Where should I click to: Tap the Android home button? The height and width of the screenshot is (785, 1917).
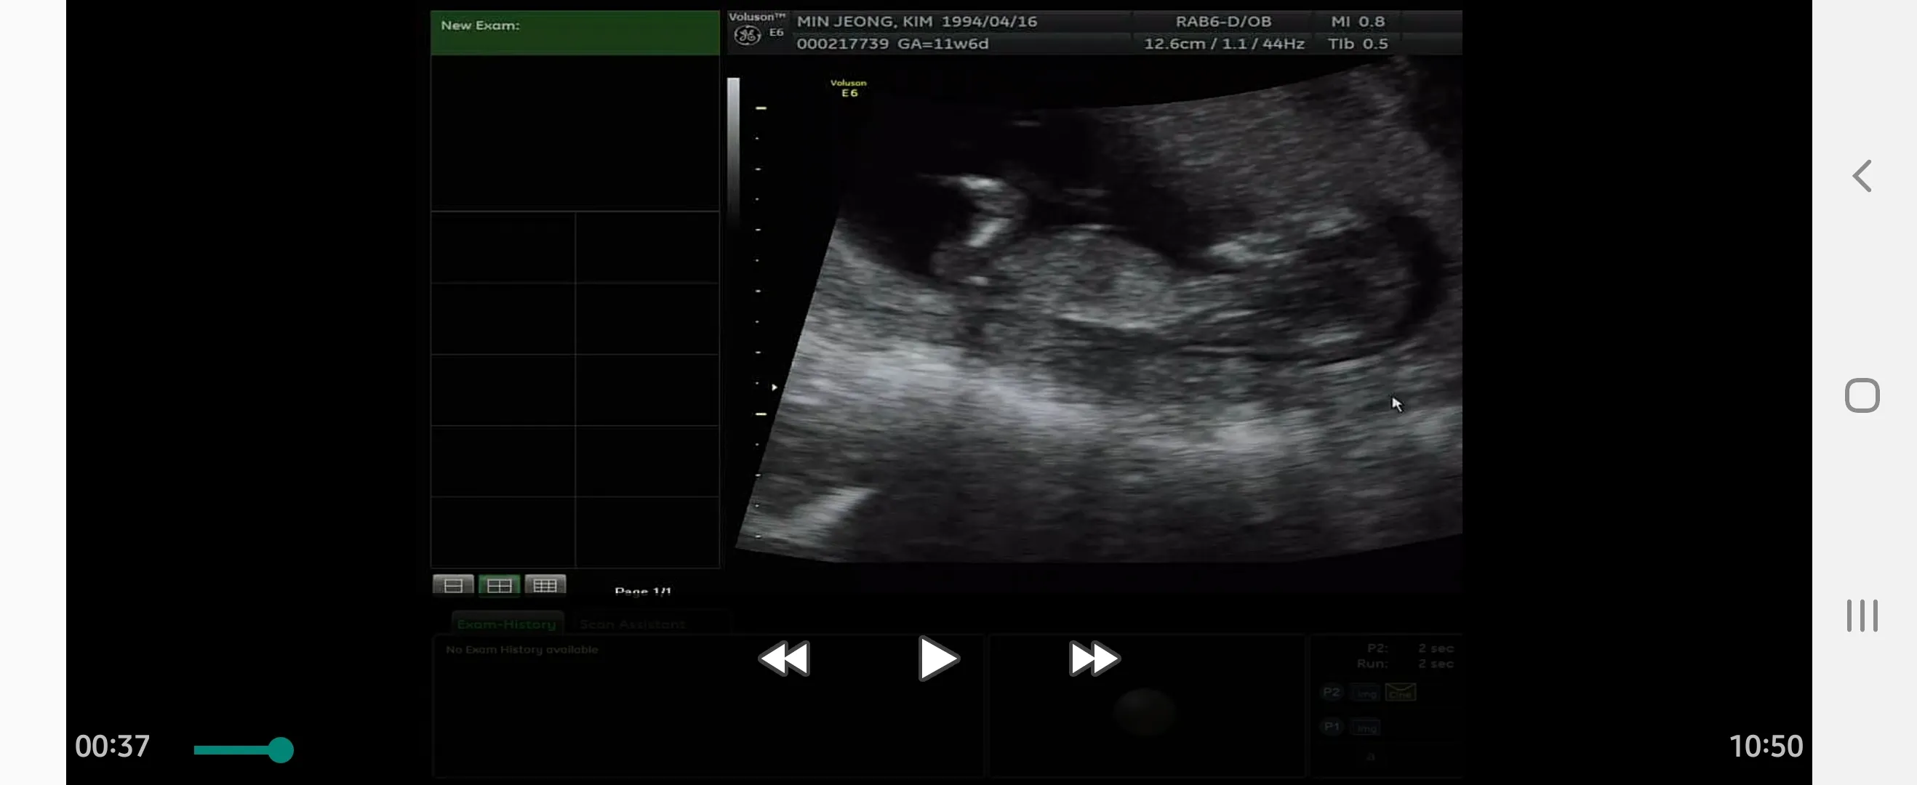coord(1862,395)
